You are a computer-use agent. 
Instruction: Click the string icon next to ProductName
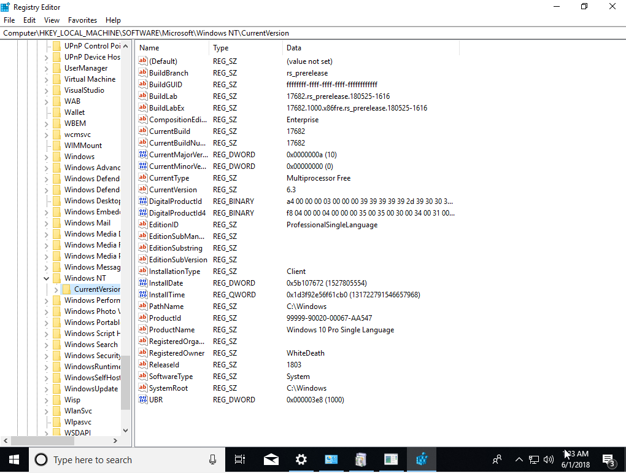point(142,329)
